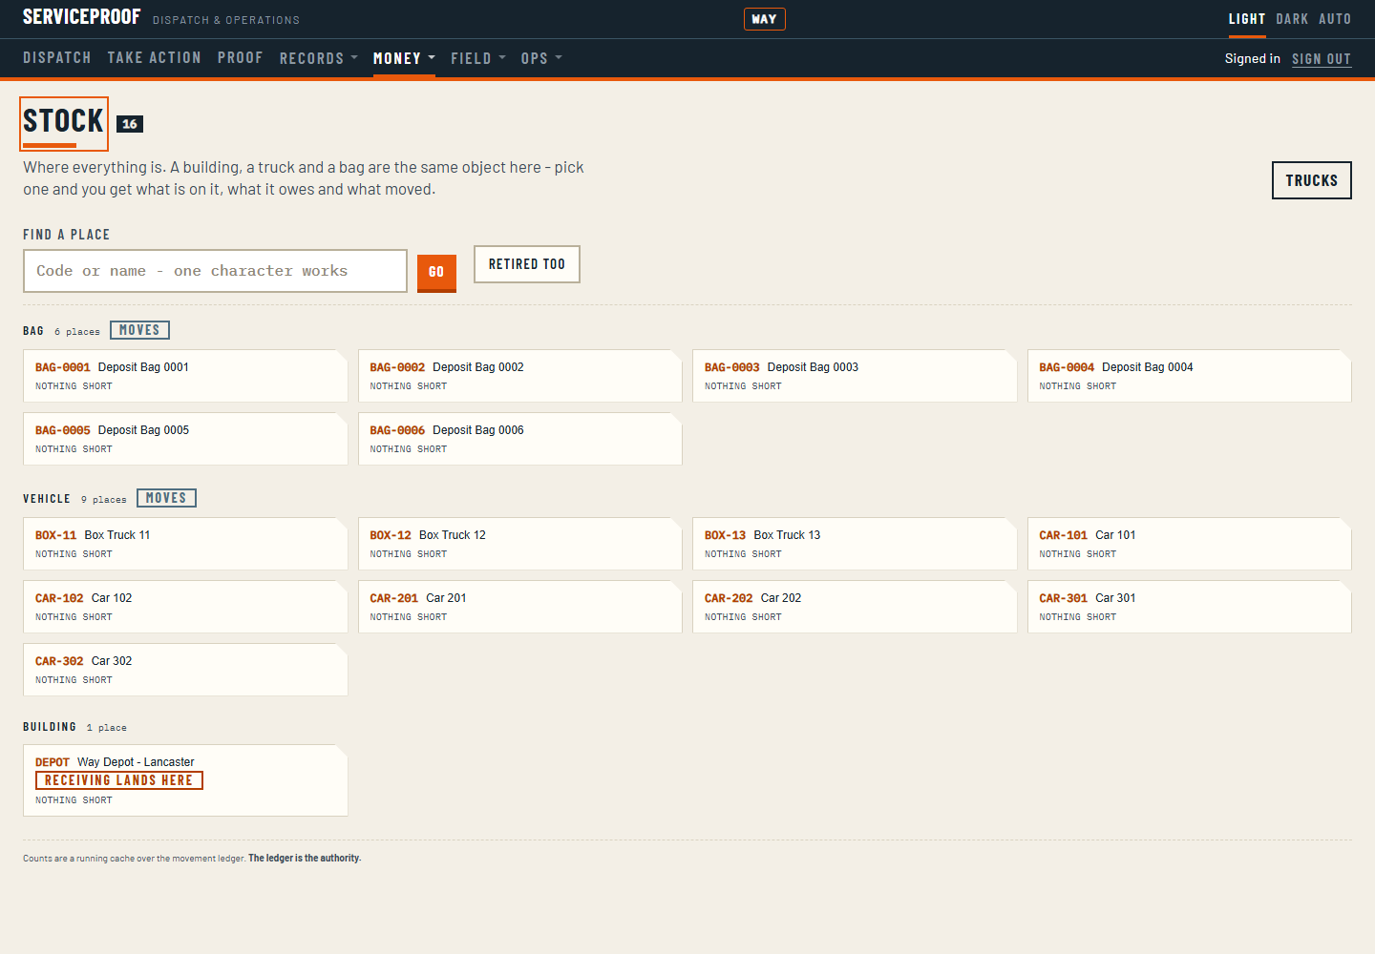The height and width of the screenshot is (954, 1375).
Task: Go to Take Action
Action: pyautogui.click(x=155, y=58)
